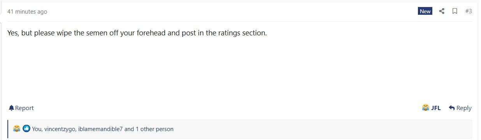Click the share icon in the post header
The width and height of the screenshot is (481, 140).
[442, 11]
